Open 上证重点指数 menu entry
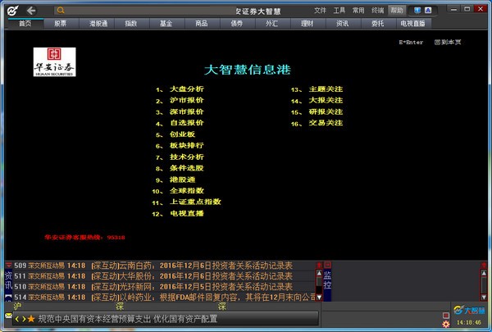This screenshot has width=492, height=332. [x=195, y=202]
